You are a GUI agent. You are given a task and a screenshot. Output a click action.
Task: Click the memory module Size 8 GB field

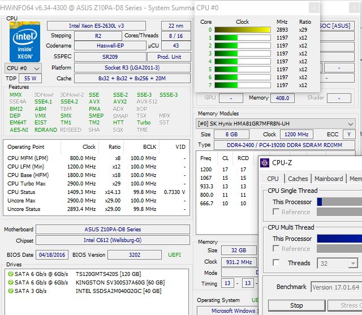point(231,134)
